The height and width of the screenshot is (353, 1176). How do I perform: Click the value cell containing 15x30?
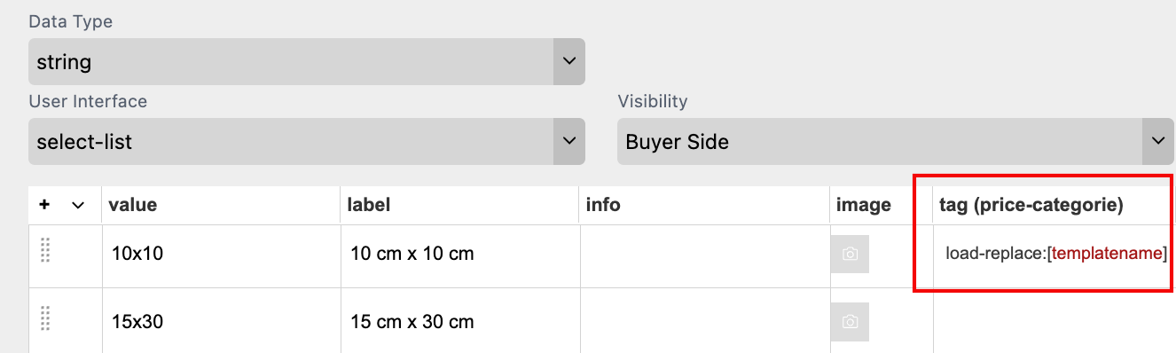[221, 321]
